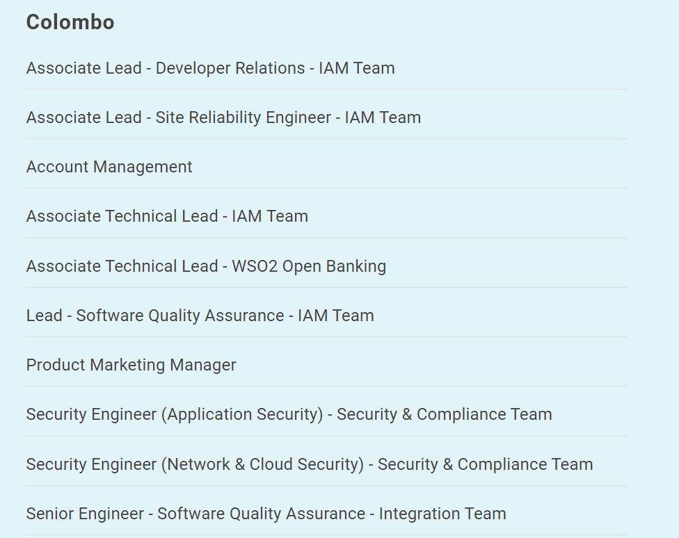Click the Colombo location heading
Viewport: 679px width, 538px height.
coord(70,22)
